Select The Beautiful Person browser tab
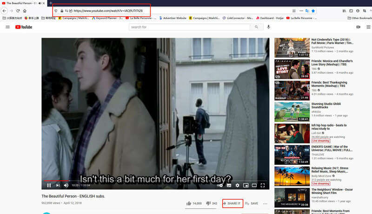The image size is (372, 214). pos(23,3)
